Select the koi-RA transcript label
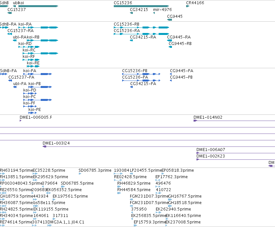This screenshot has height=227, width=275. pyautogui.click(x=25, y=24)
